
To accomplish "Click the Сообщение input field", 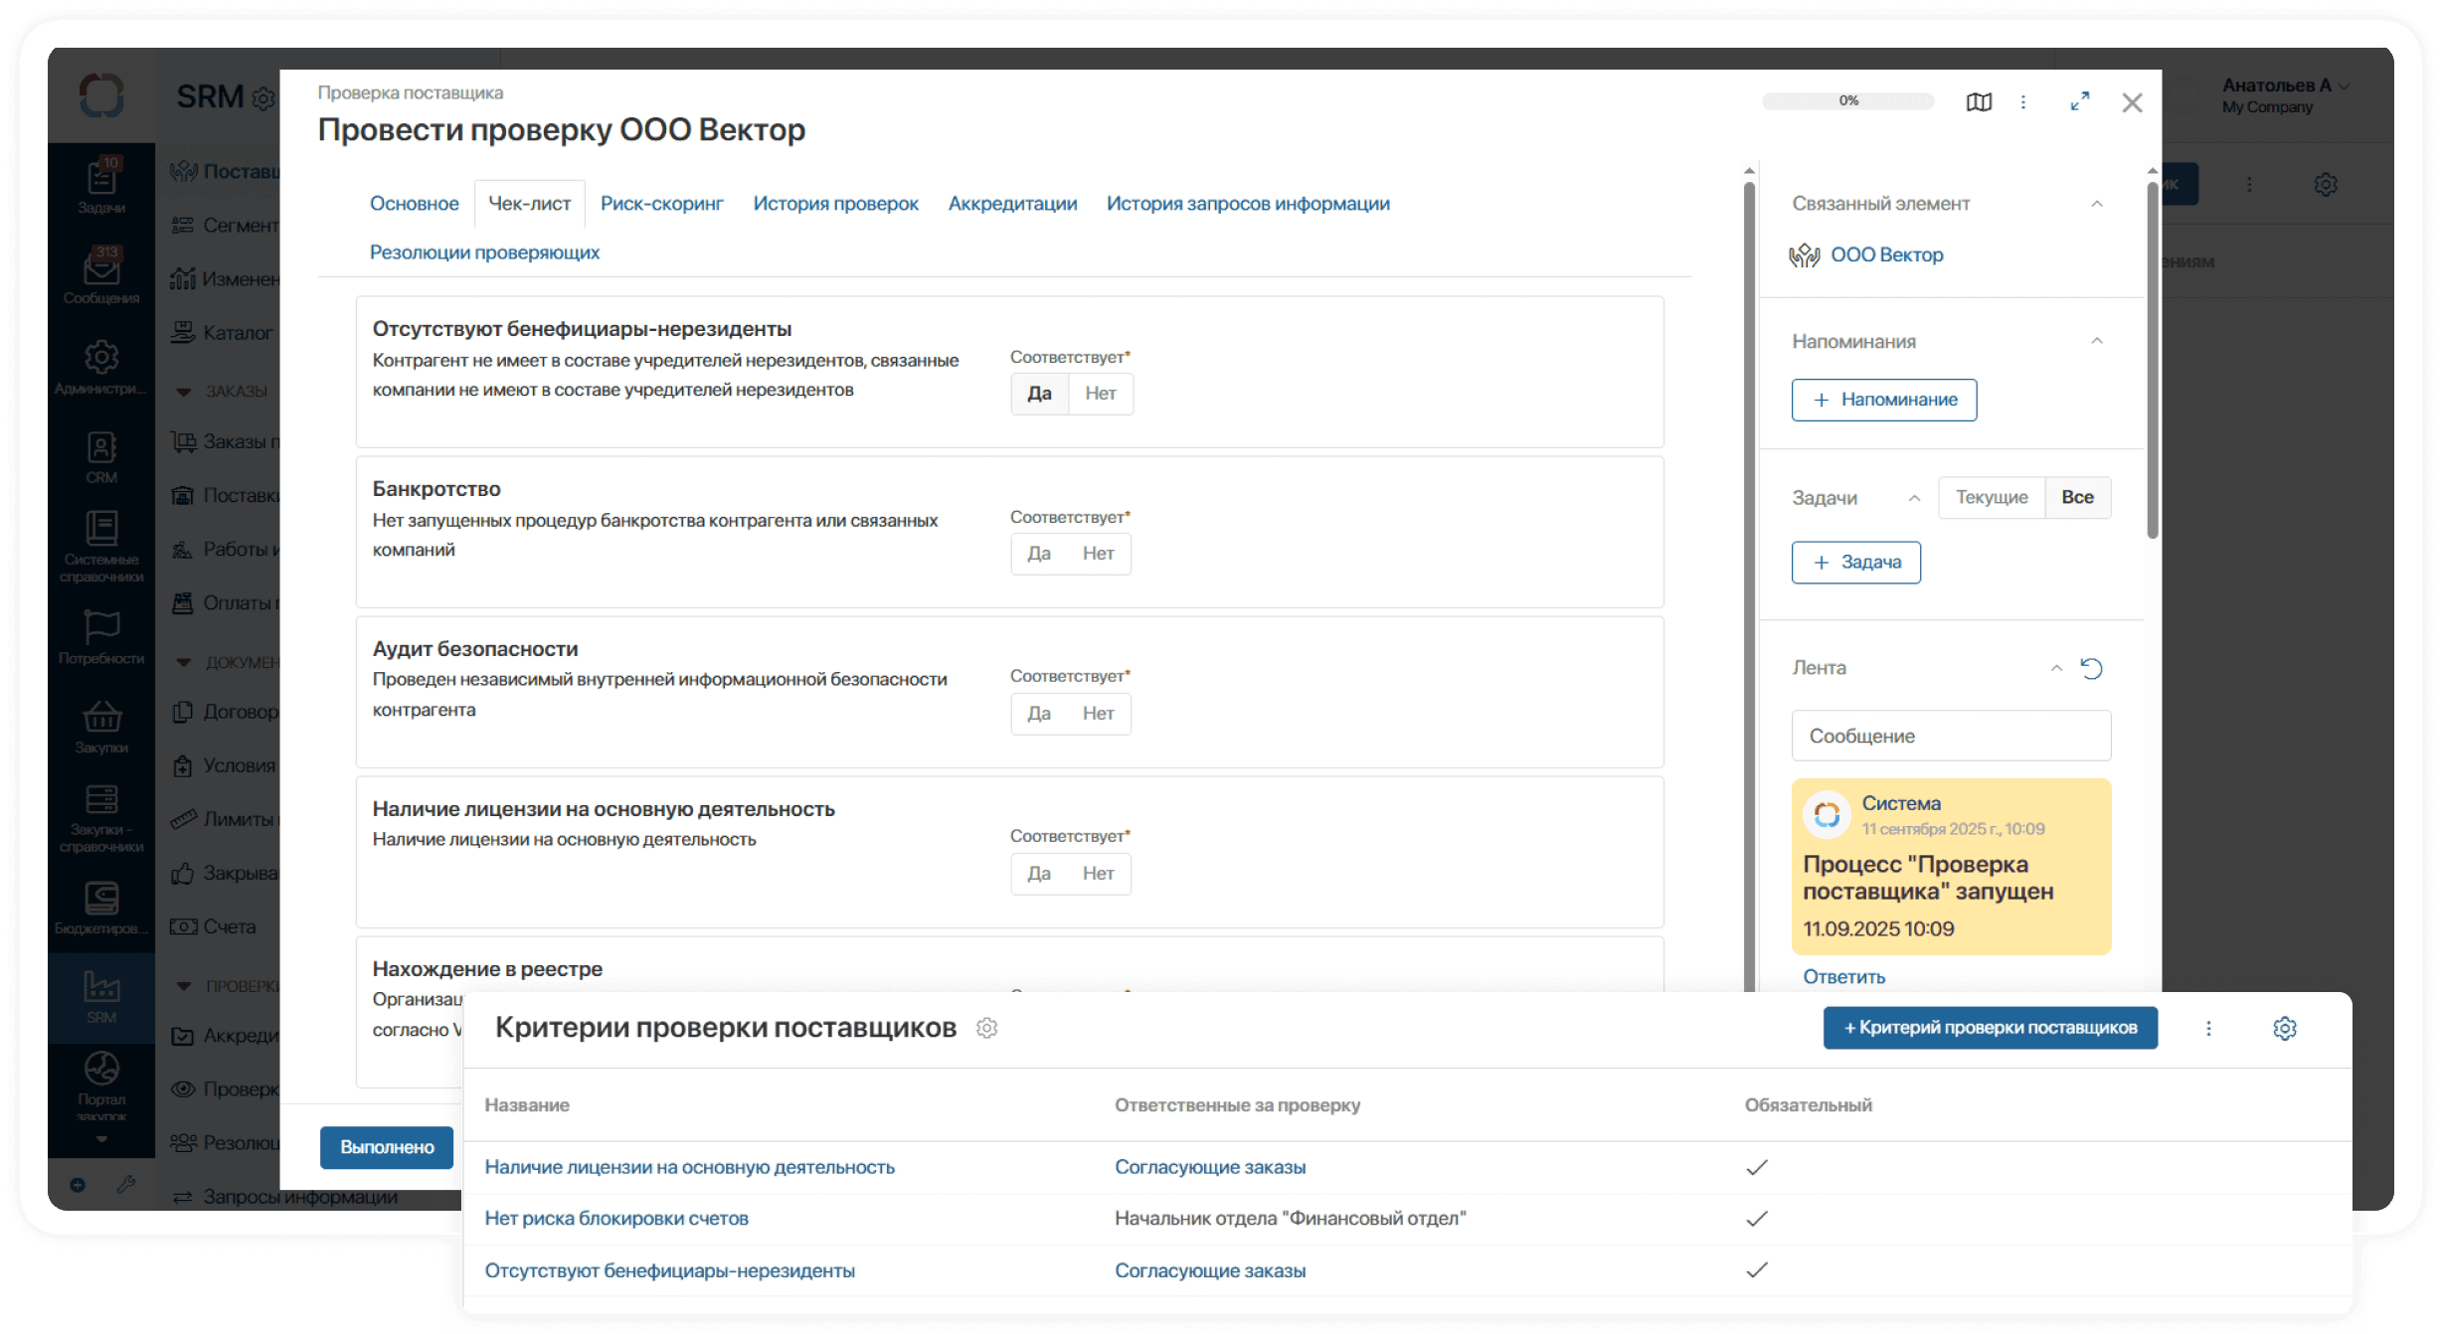I will coord(1951,737).
